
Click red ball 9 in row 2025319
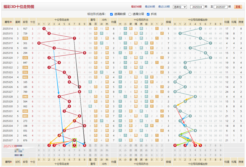(84, 53)
